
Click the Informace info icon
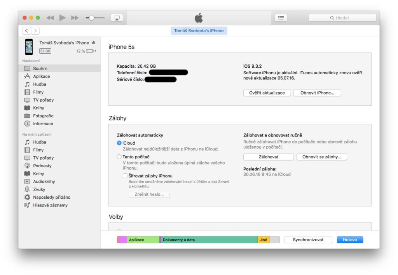(27, 124)
